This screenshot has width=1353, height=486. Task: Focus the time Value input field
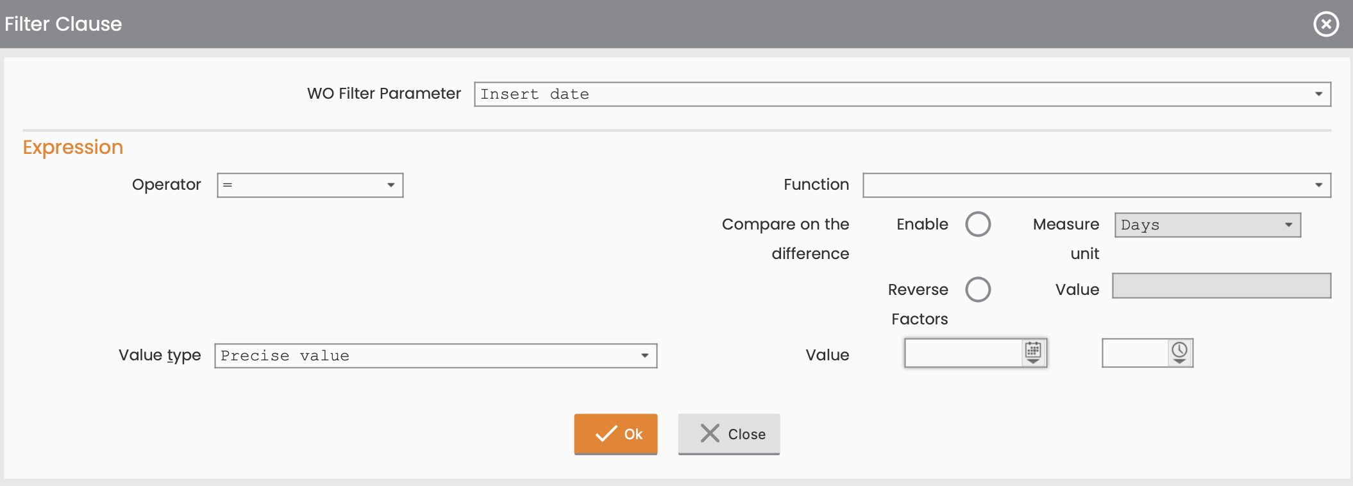click(x=1135, y=353)
